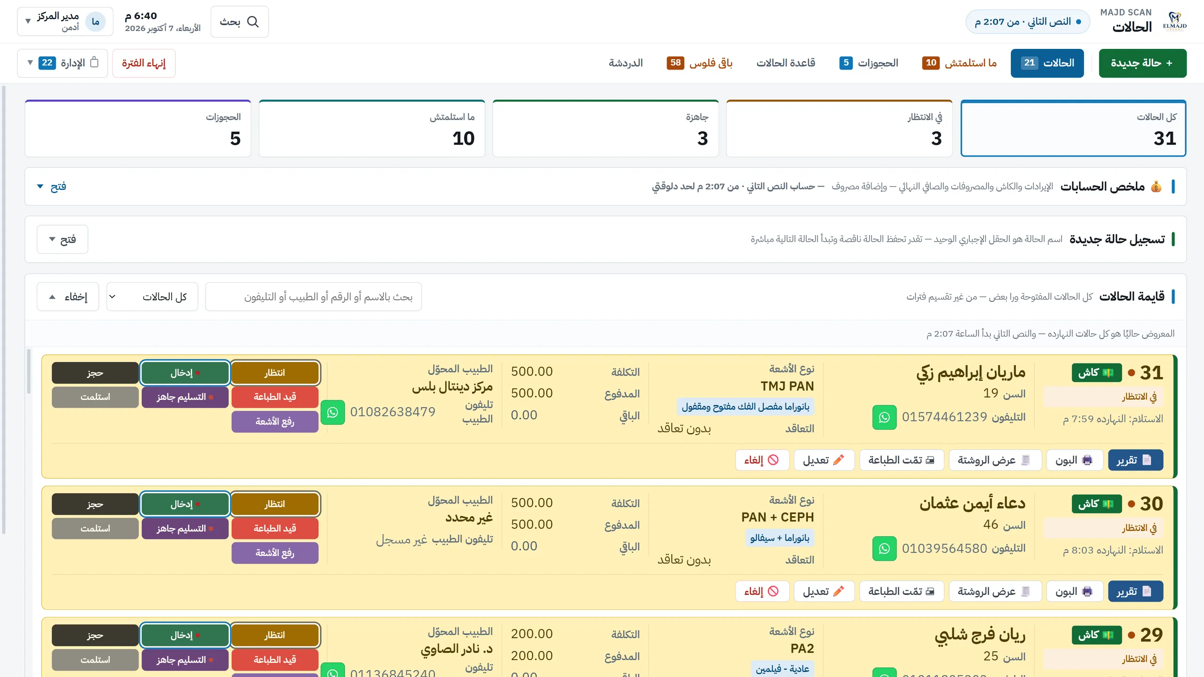Click the ELMAJD logo icon

click(1174, 22)
